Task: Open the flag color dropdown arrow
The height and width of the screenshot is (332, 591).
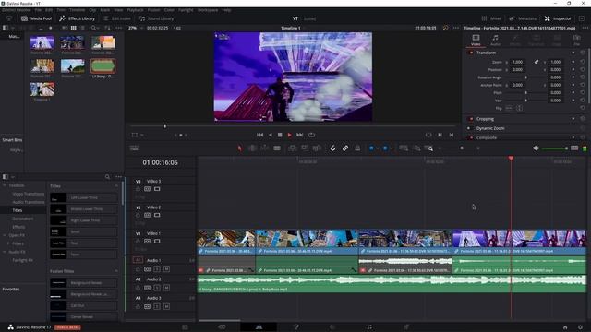Action: (x=378, y=148)
